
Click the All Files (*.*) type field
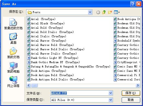click(80, 100)
